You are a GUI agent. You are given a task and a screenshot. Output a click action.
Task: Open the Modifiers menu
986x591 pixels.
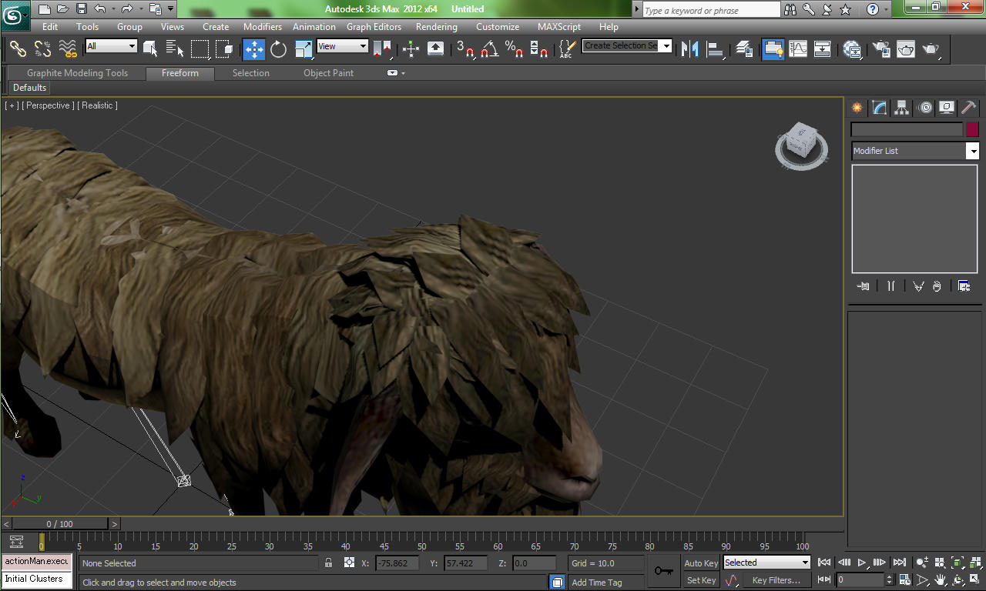point(263,26)
